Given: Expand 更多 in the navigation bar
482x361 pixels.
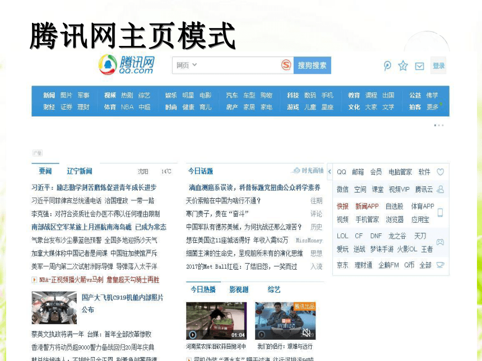Looking at the screenshot, I should (433, 107).
